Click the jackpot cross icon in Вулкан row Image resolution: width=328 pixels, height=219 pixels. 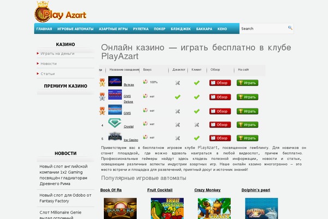pos(178,83)
